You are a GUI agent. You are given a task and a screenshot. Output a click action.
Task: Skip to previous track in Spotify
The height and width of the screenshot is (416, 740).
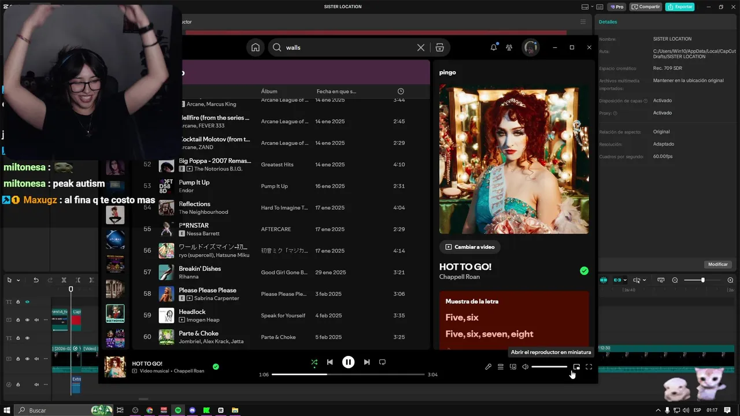[330, 362]
